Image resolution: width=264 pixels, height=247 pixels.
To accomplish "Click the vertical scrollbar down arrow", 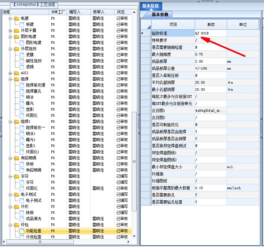I will [x=134, y=236].
